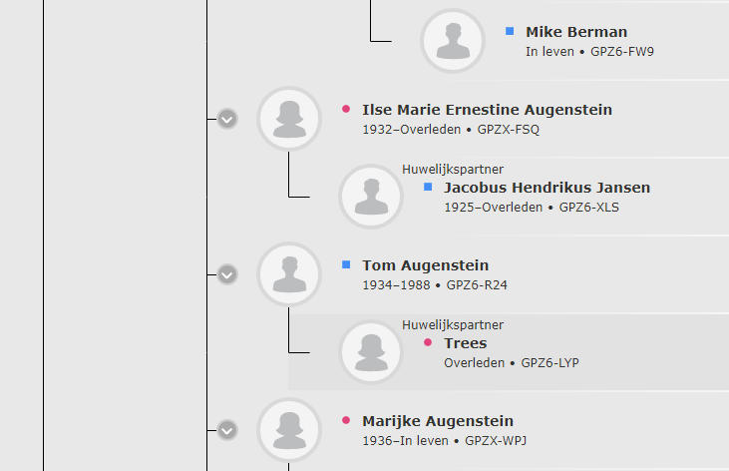Select Marijke Augenstein's female avatar icon
This screenshot has height=471, width=729.
[289, 430]
